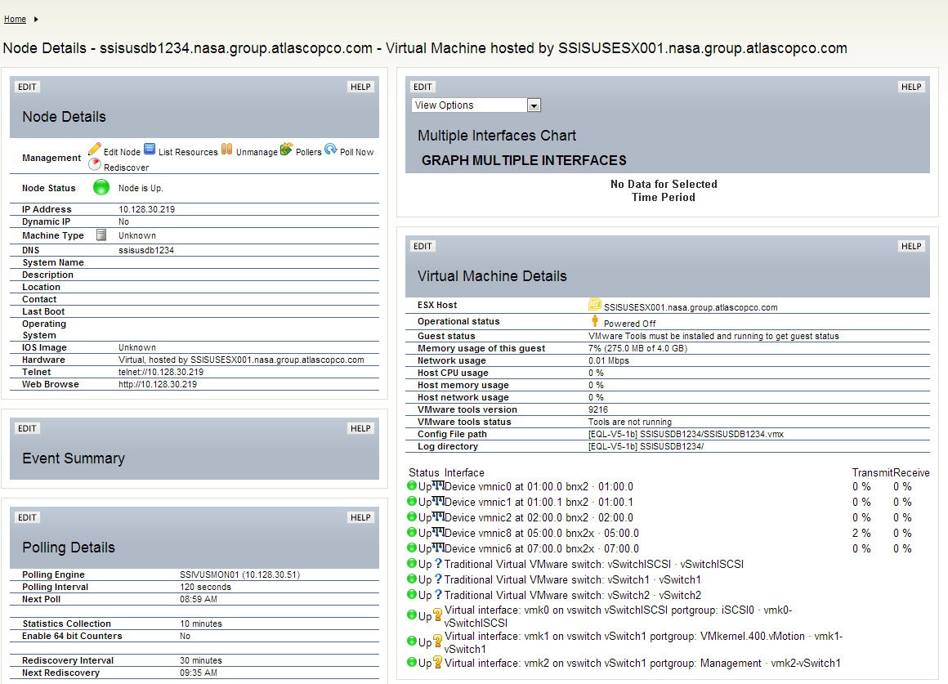Click the ESX Host server icon
This screenshot has width=948, height=684.
(595, 304)
